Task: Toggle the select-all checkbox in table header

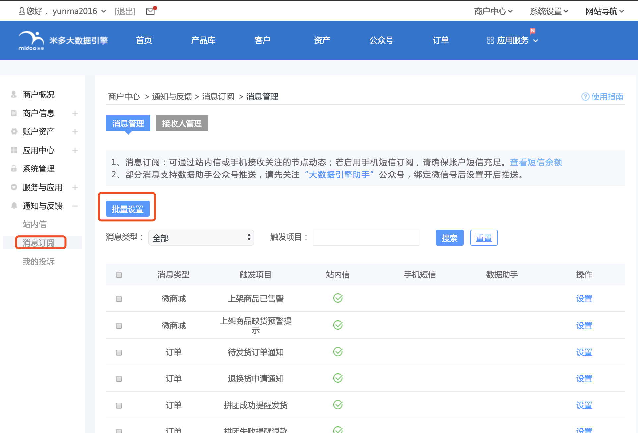Action: [x=119, y=275]
